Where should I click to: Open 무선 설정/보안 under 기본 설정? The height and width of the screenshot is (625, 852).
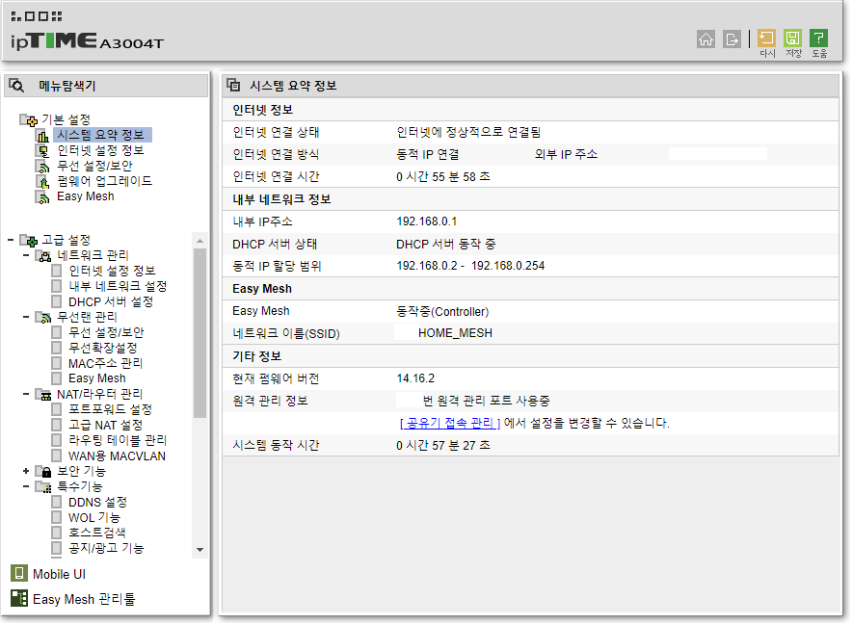tap(94, 166)
